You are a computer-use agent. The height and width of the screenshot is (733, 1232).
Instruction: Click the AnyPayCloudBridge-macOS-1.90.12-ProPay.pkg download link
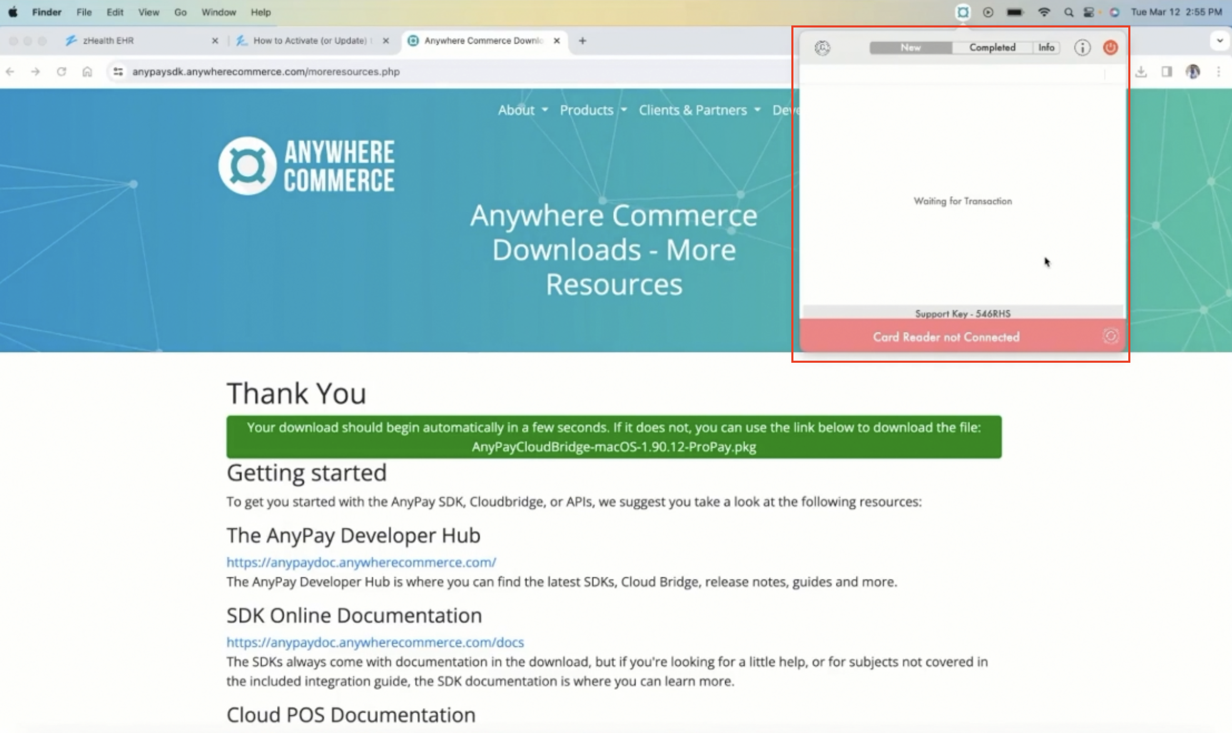614,447
